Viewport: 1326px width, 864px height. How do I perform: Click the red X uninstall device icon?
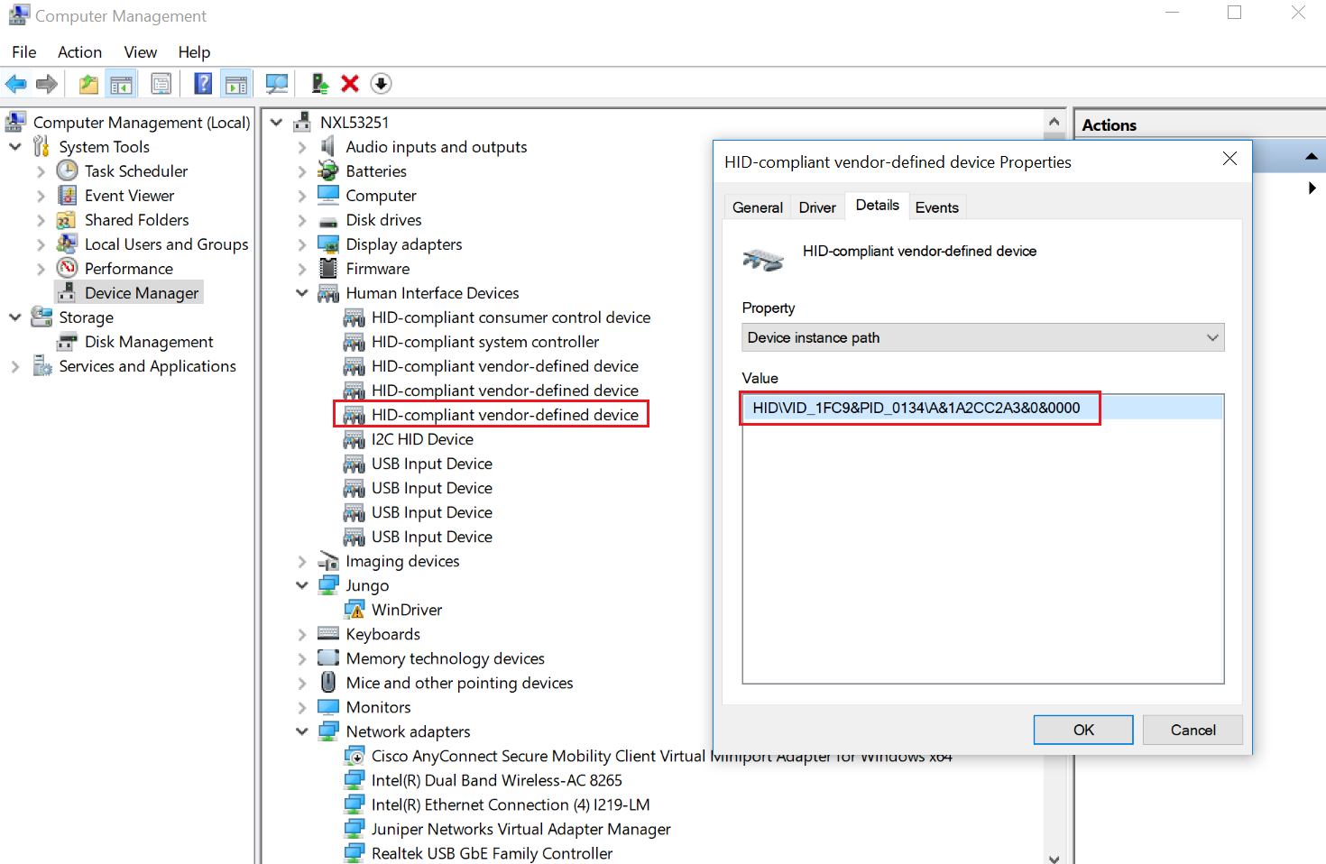[350, 84]
